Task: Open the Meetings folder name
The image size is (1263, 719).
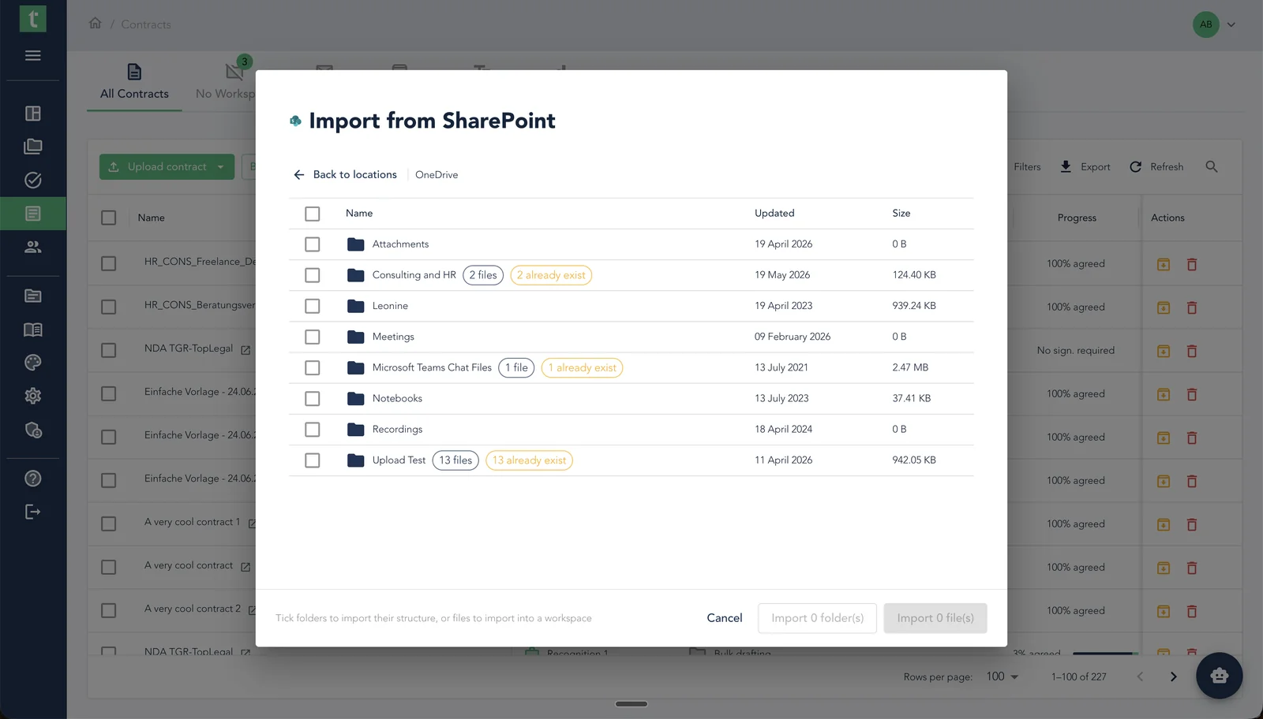Action: tap(393, 337)
